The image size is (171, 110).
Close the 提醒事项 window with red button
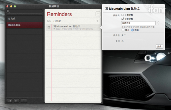point(7,6)
